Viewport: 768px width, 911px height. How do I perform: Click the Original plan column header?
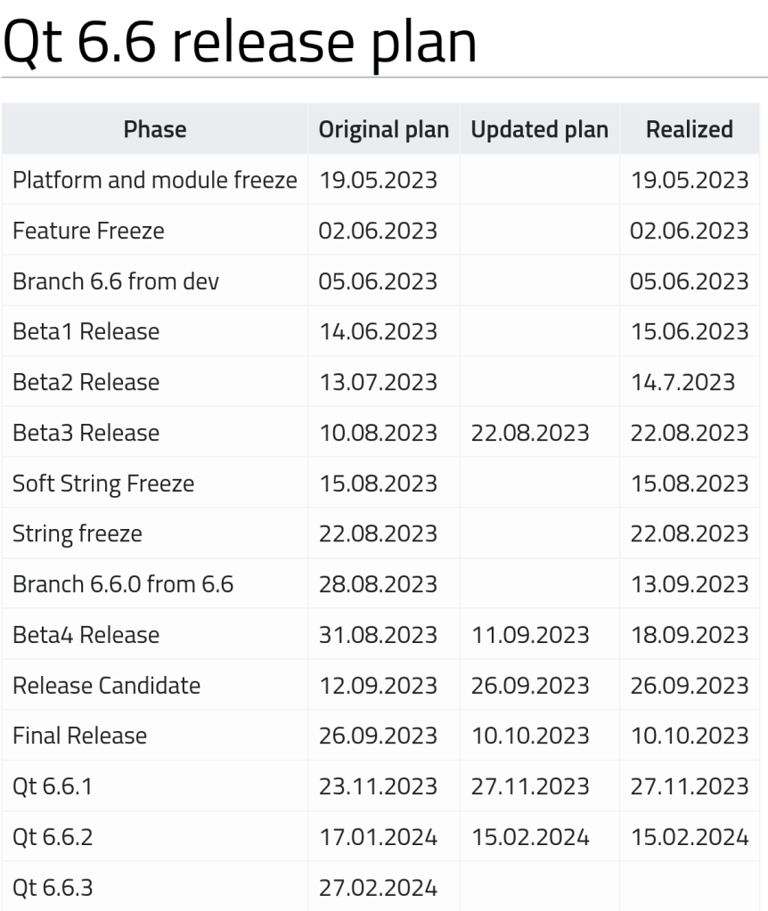point(383,129)
